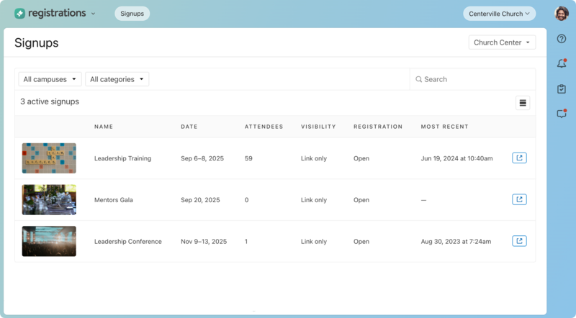Open the Leadership Conference thumbnail image

[49, 241]
